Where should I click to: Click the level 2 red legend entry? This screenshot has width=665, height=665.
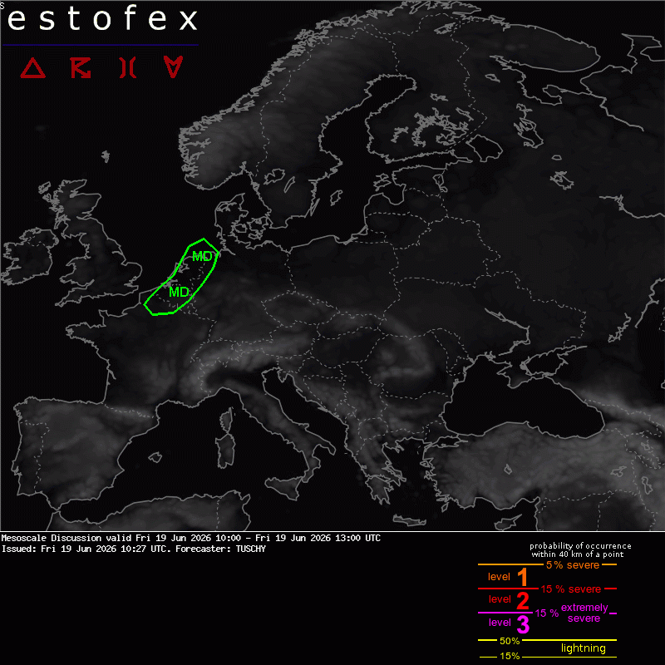(509, 599)
